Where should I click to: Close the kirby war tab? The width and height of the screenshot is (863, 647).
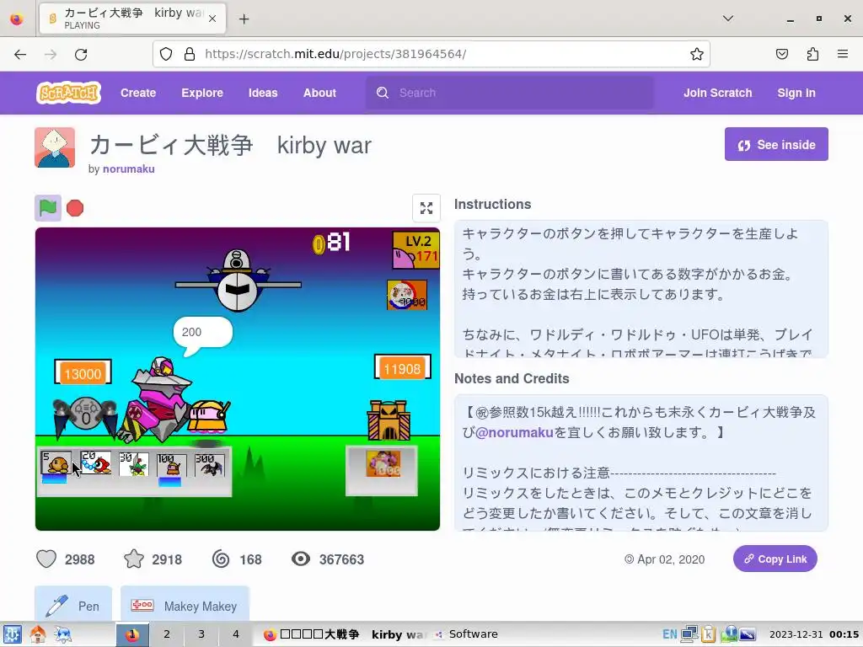point(212,19)
